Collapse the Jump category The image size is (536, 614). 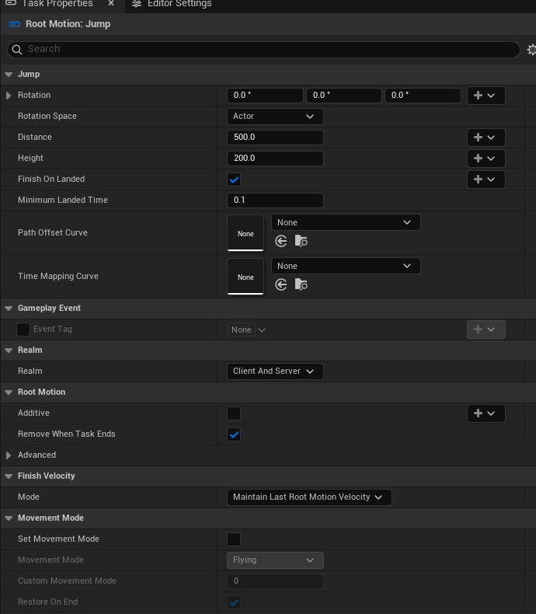(x=9, y=75)
